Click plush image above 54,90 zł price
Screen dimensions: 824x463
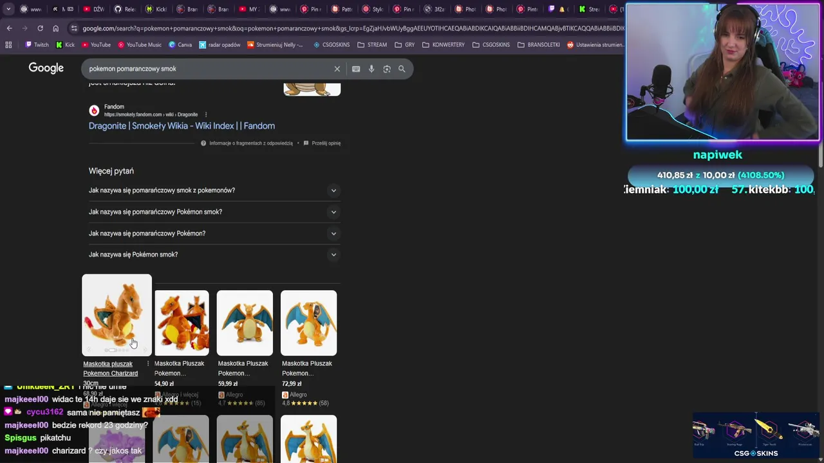coord(182,323)
